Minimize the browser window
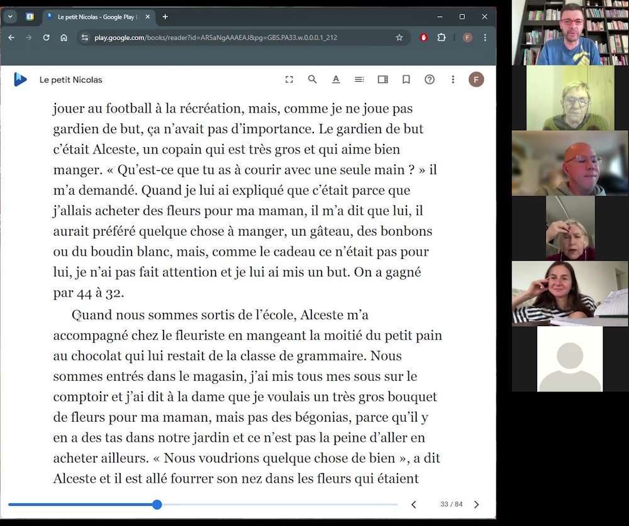The width and height of the screenshot is (629, 526). click(x=440, y=17)
